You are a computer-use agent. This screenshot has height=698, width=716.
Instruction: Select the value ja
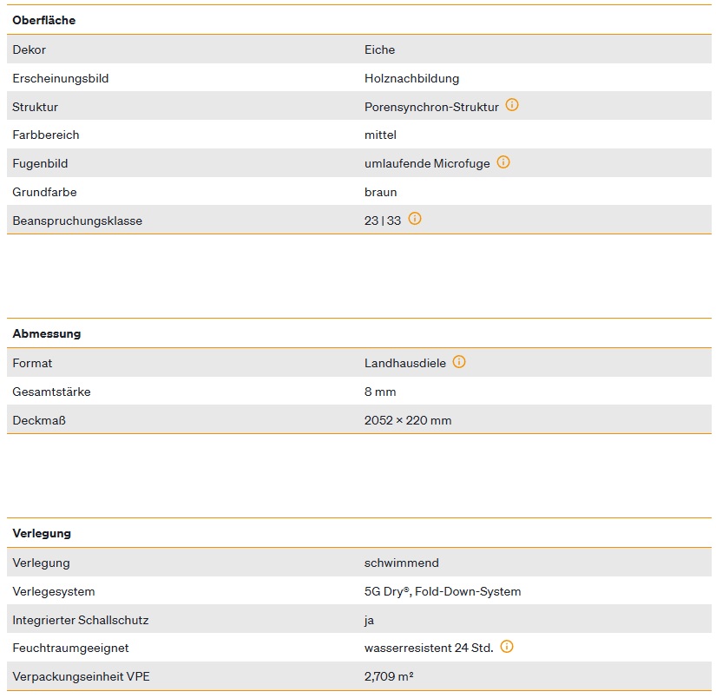pos(369,621)
